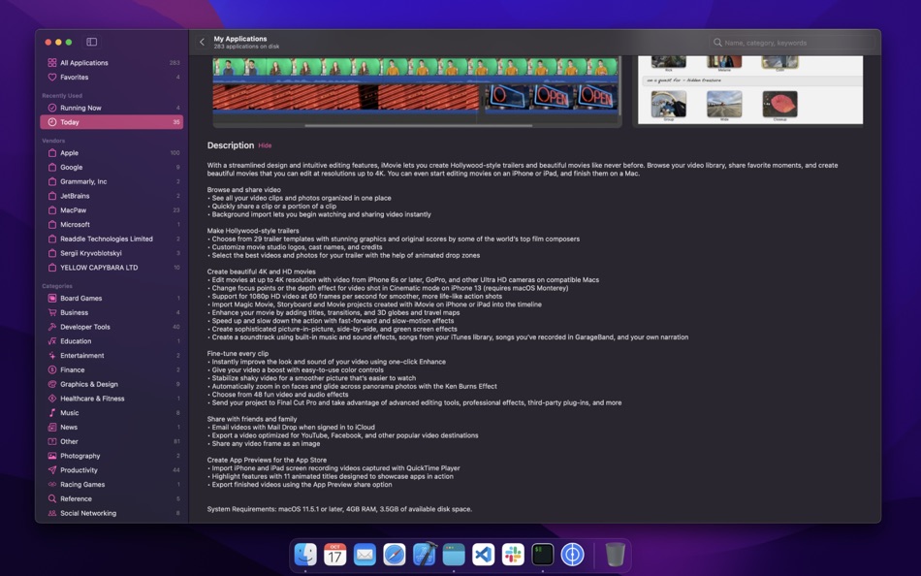Open the News category

point(111,428)
